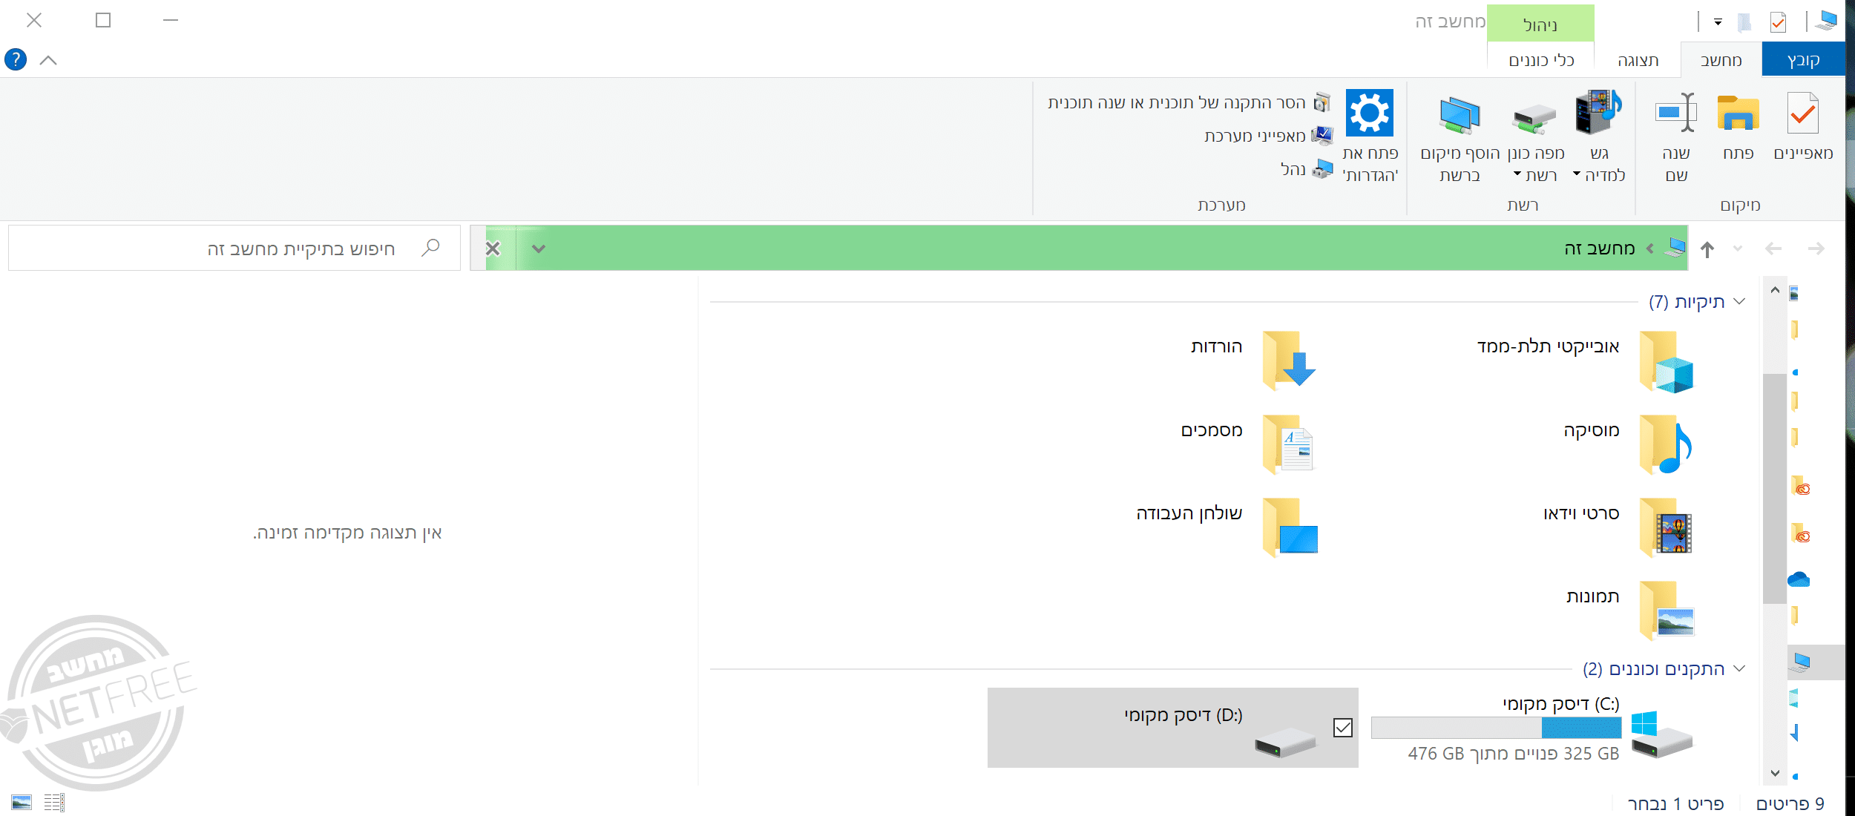
Task: Switch to the View (תצוגה) ribbon tab
Action: (1638, 60)
